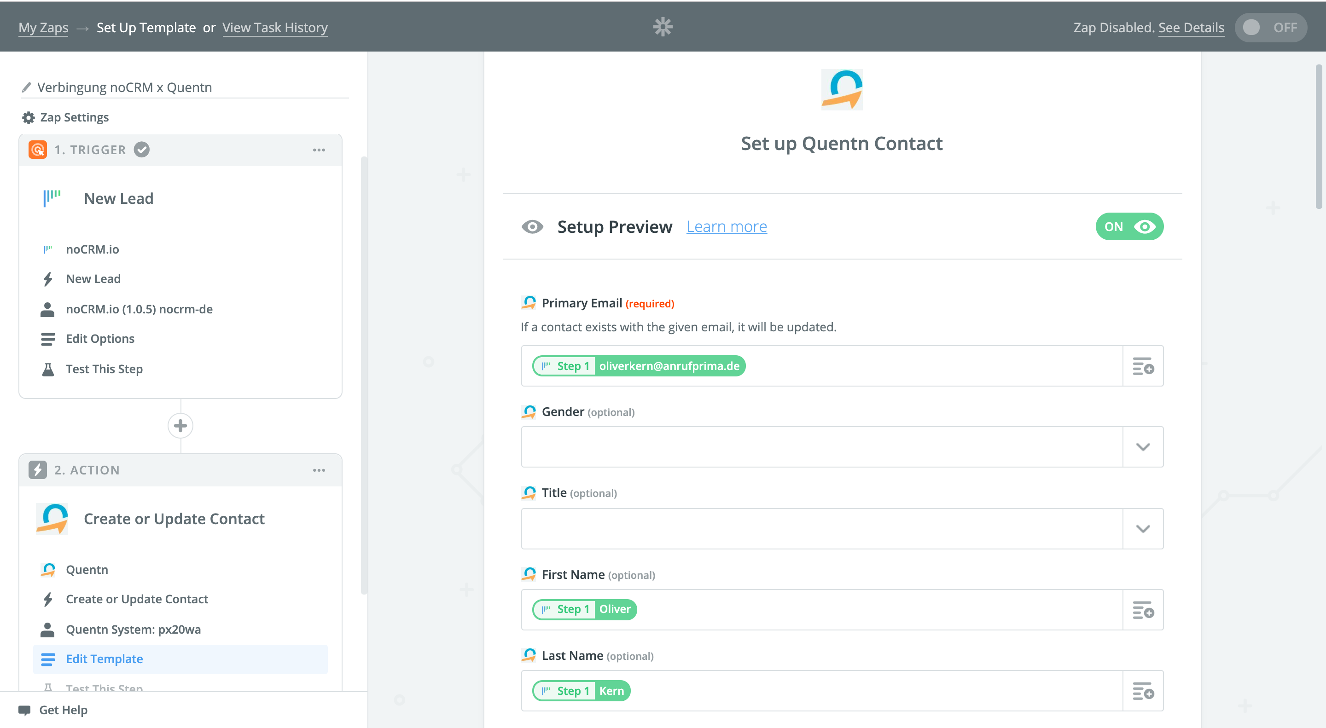Click the Zap Settings gear icon
Viewport: 1326px width, 728px height.
coord(28,118)
